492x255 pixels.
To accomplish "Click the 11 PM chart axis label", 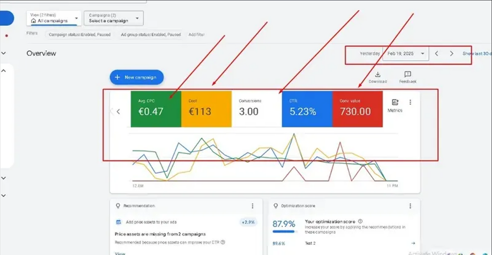I will 392,186.
